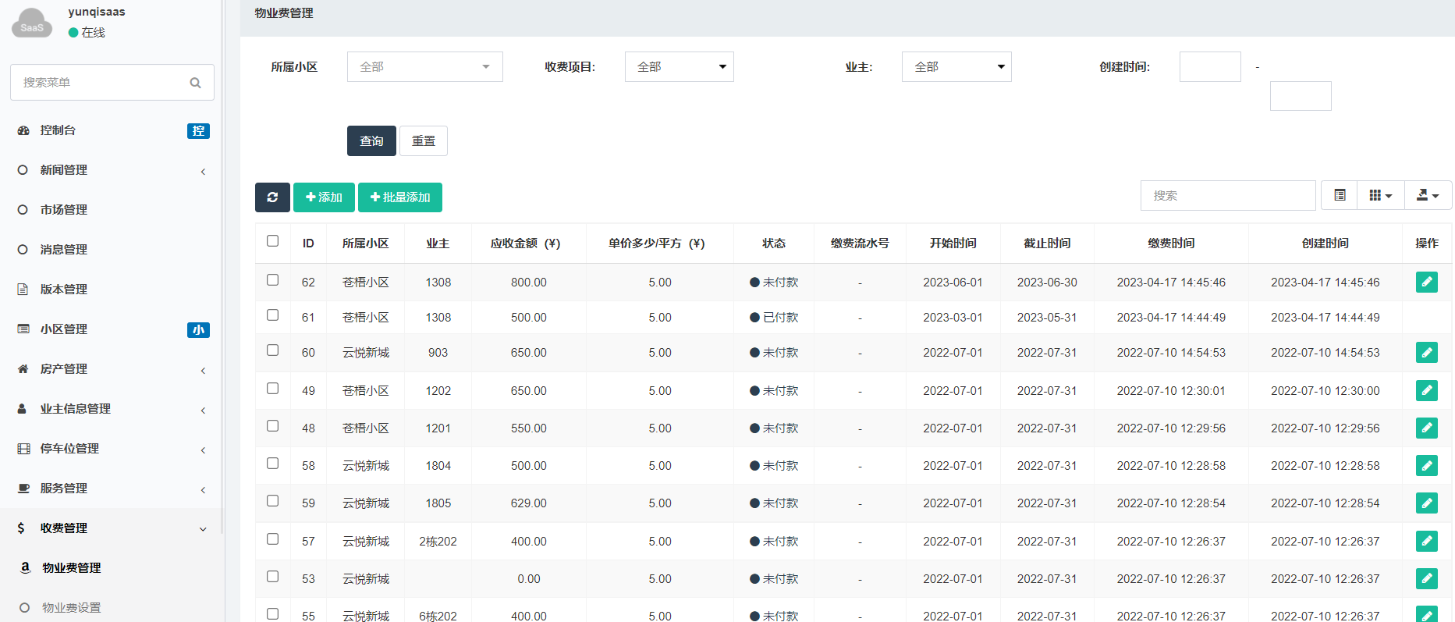Click the 房产管理 home icon

point(23,368)
